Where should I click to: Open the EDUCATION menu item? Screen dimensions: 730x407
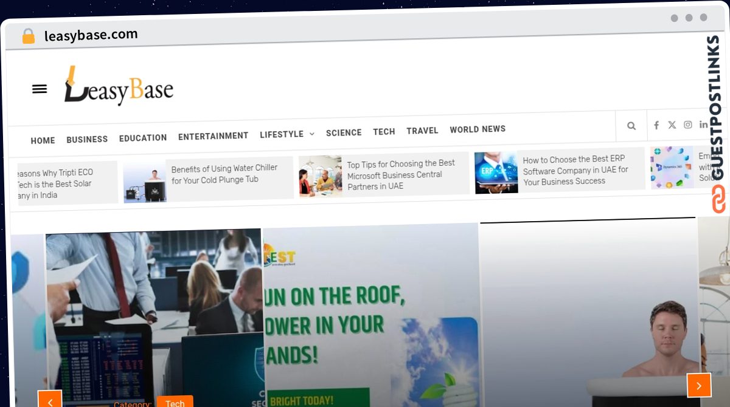[143, 138]
